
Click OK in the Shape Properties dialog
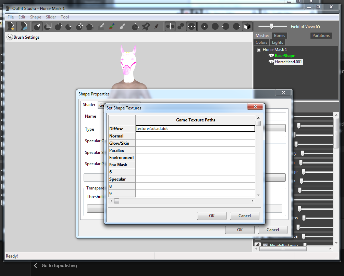pos(240,230)
